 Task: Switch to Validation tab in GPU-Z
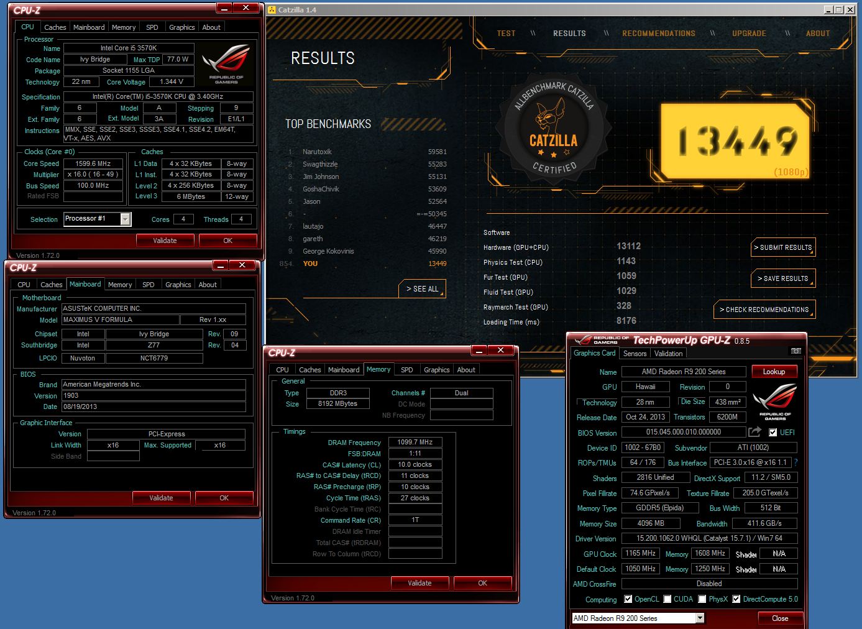[668, 354]
